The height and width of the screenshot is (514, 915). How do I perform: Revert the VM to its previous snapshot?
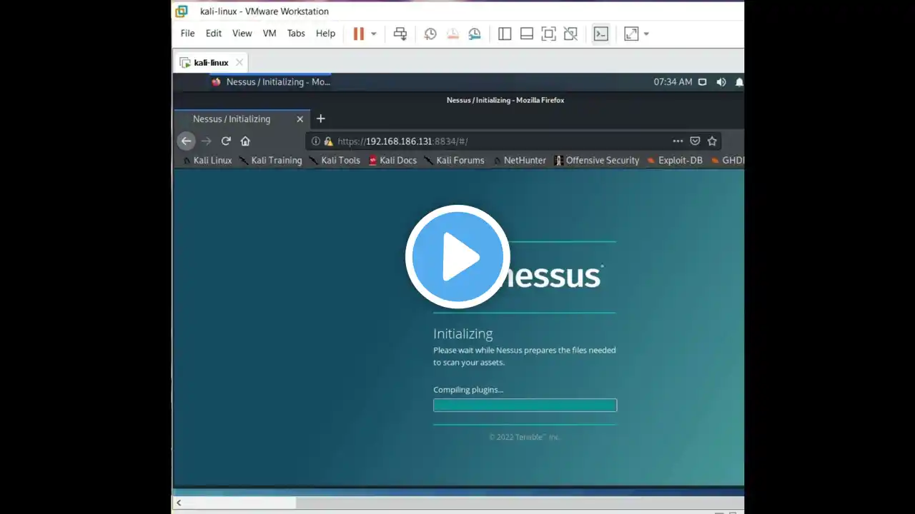[452, 34]
